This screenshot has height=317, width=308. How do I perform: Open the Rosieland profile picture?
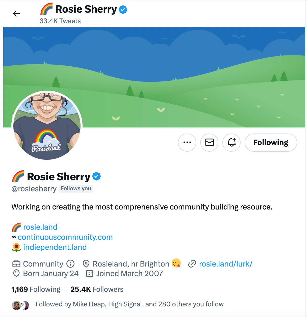47,125
